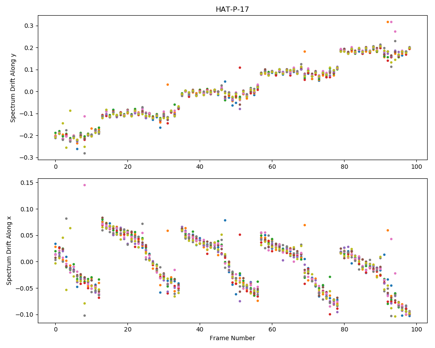Click the blue point at 0.078 near frame 47 in lower plot

pyautogui.click(x=225, y=221)
